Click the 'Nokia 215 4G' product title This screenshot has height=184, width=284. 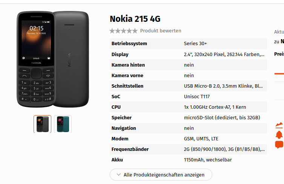pyautogui.click(x=135, y=19)
